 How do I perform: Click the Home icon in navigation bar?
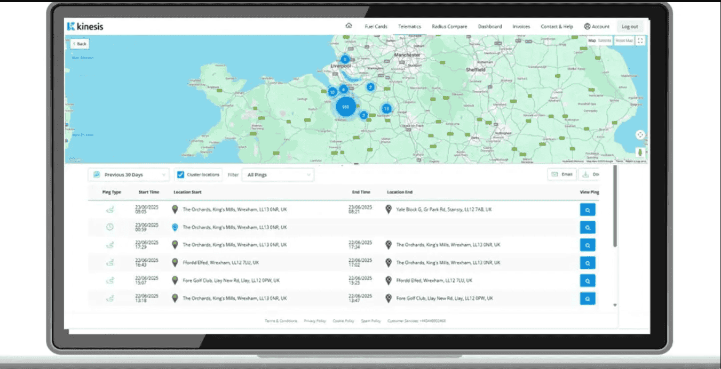(349, 26)
